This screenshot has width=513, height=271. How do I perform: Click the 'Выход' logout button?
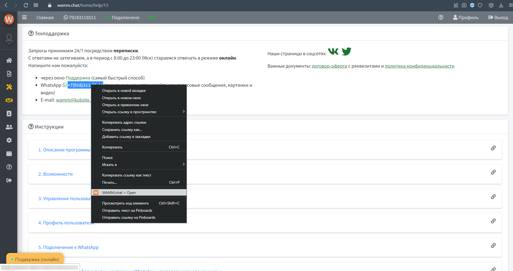(x=498, y=18)
